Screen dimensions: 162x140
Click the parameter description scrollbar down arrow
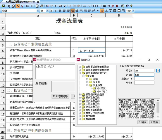point(158,117)
